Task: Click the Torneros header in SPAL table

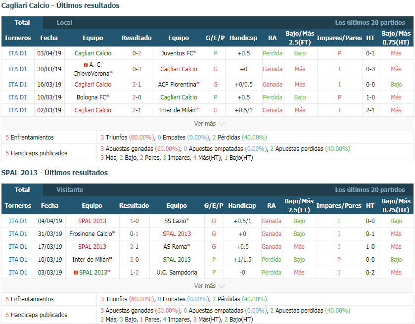Action: click(18, 205)
